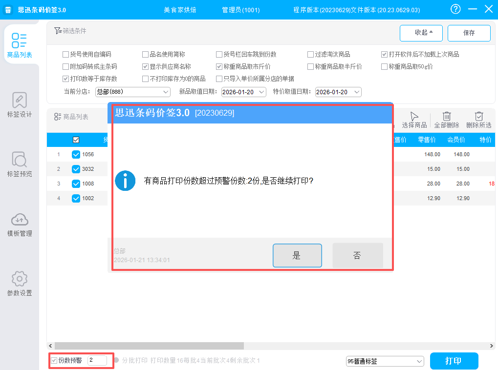Open the 参数设置 settings gear icon
498x370 pixels.
20,279
